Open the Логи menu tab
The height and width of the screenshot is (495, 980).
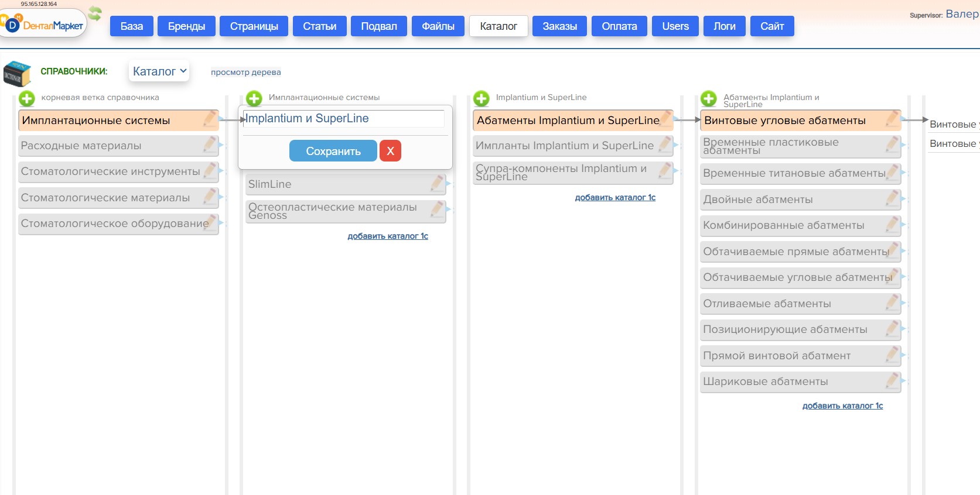pos(725,26)
